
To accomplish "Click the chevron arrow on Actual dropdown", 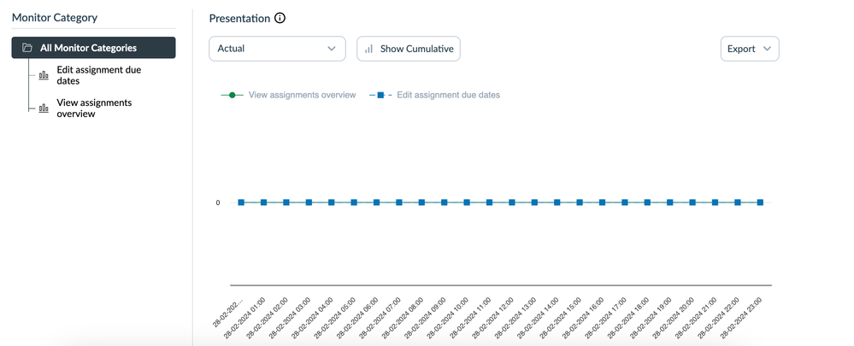I will click(x=332, y=49).
